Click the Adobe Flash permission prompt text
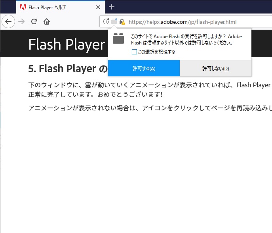 tap(186, 39)
